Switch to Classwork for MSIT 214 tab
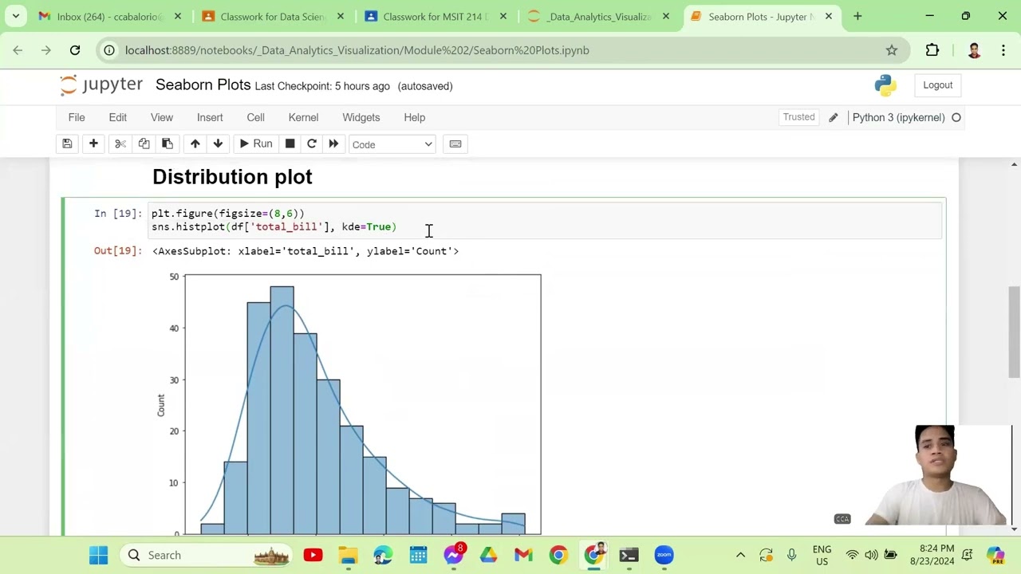The height and width of the screenshot is (574, 1021). pyautogui.click(x=436, y=17)
